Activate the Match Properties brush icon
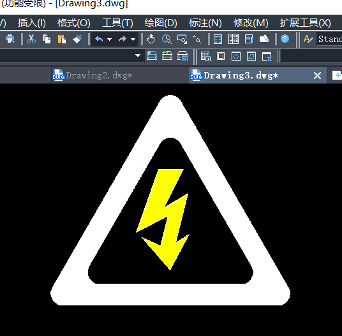This screenshot has width=342, height=336. coord(77,40)
